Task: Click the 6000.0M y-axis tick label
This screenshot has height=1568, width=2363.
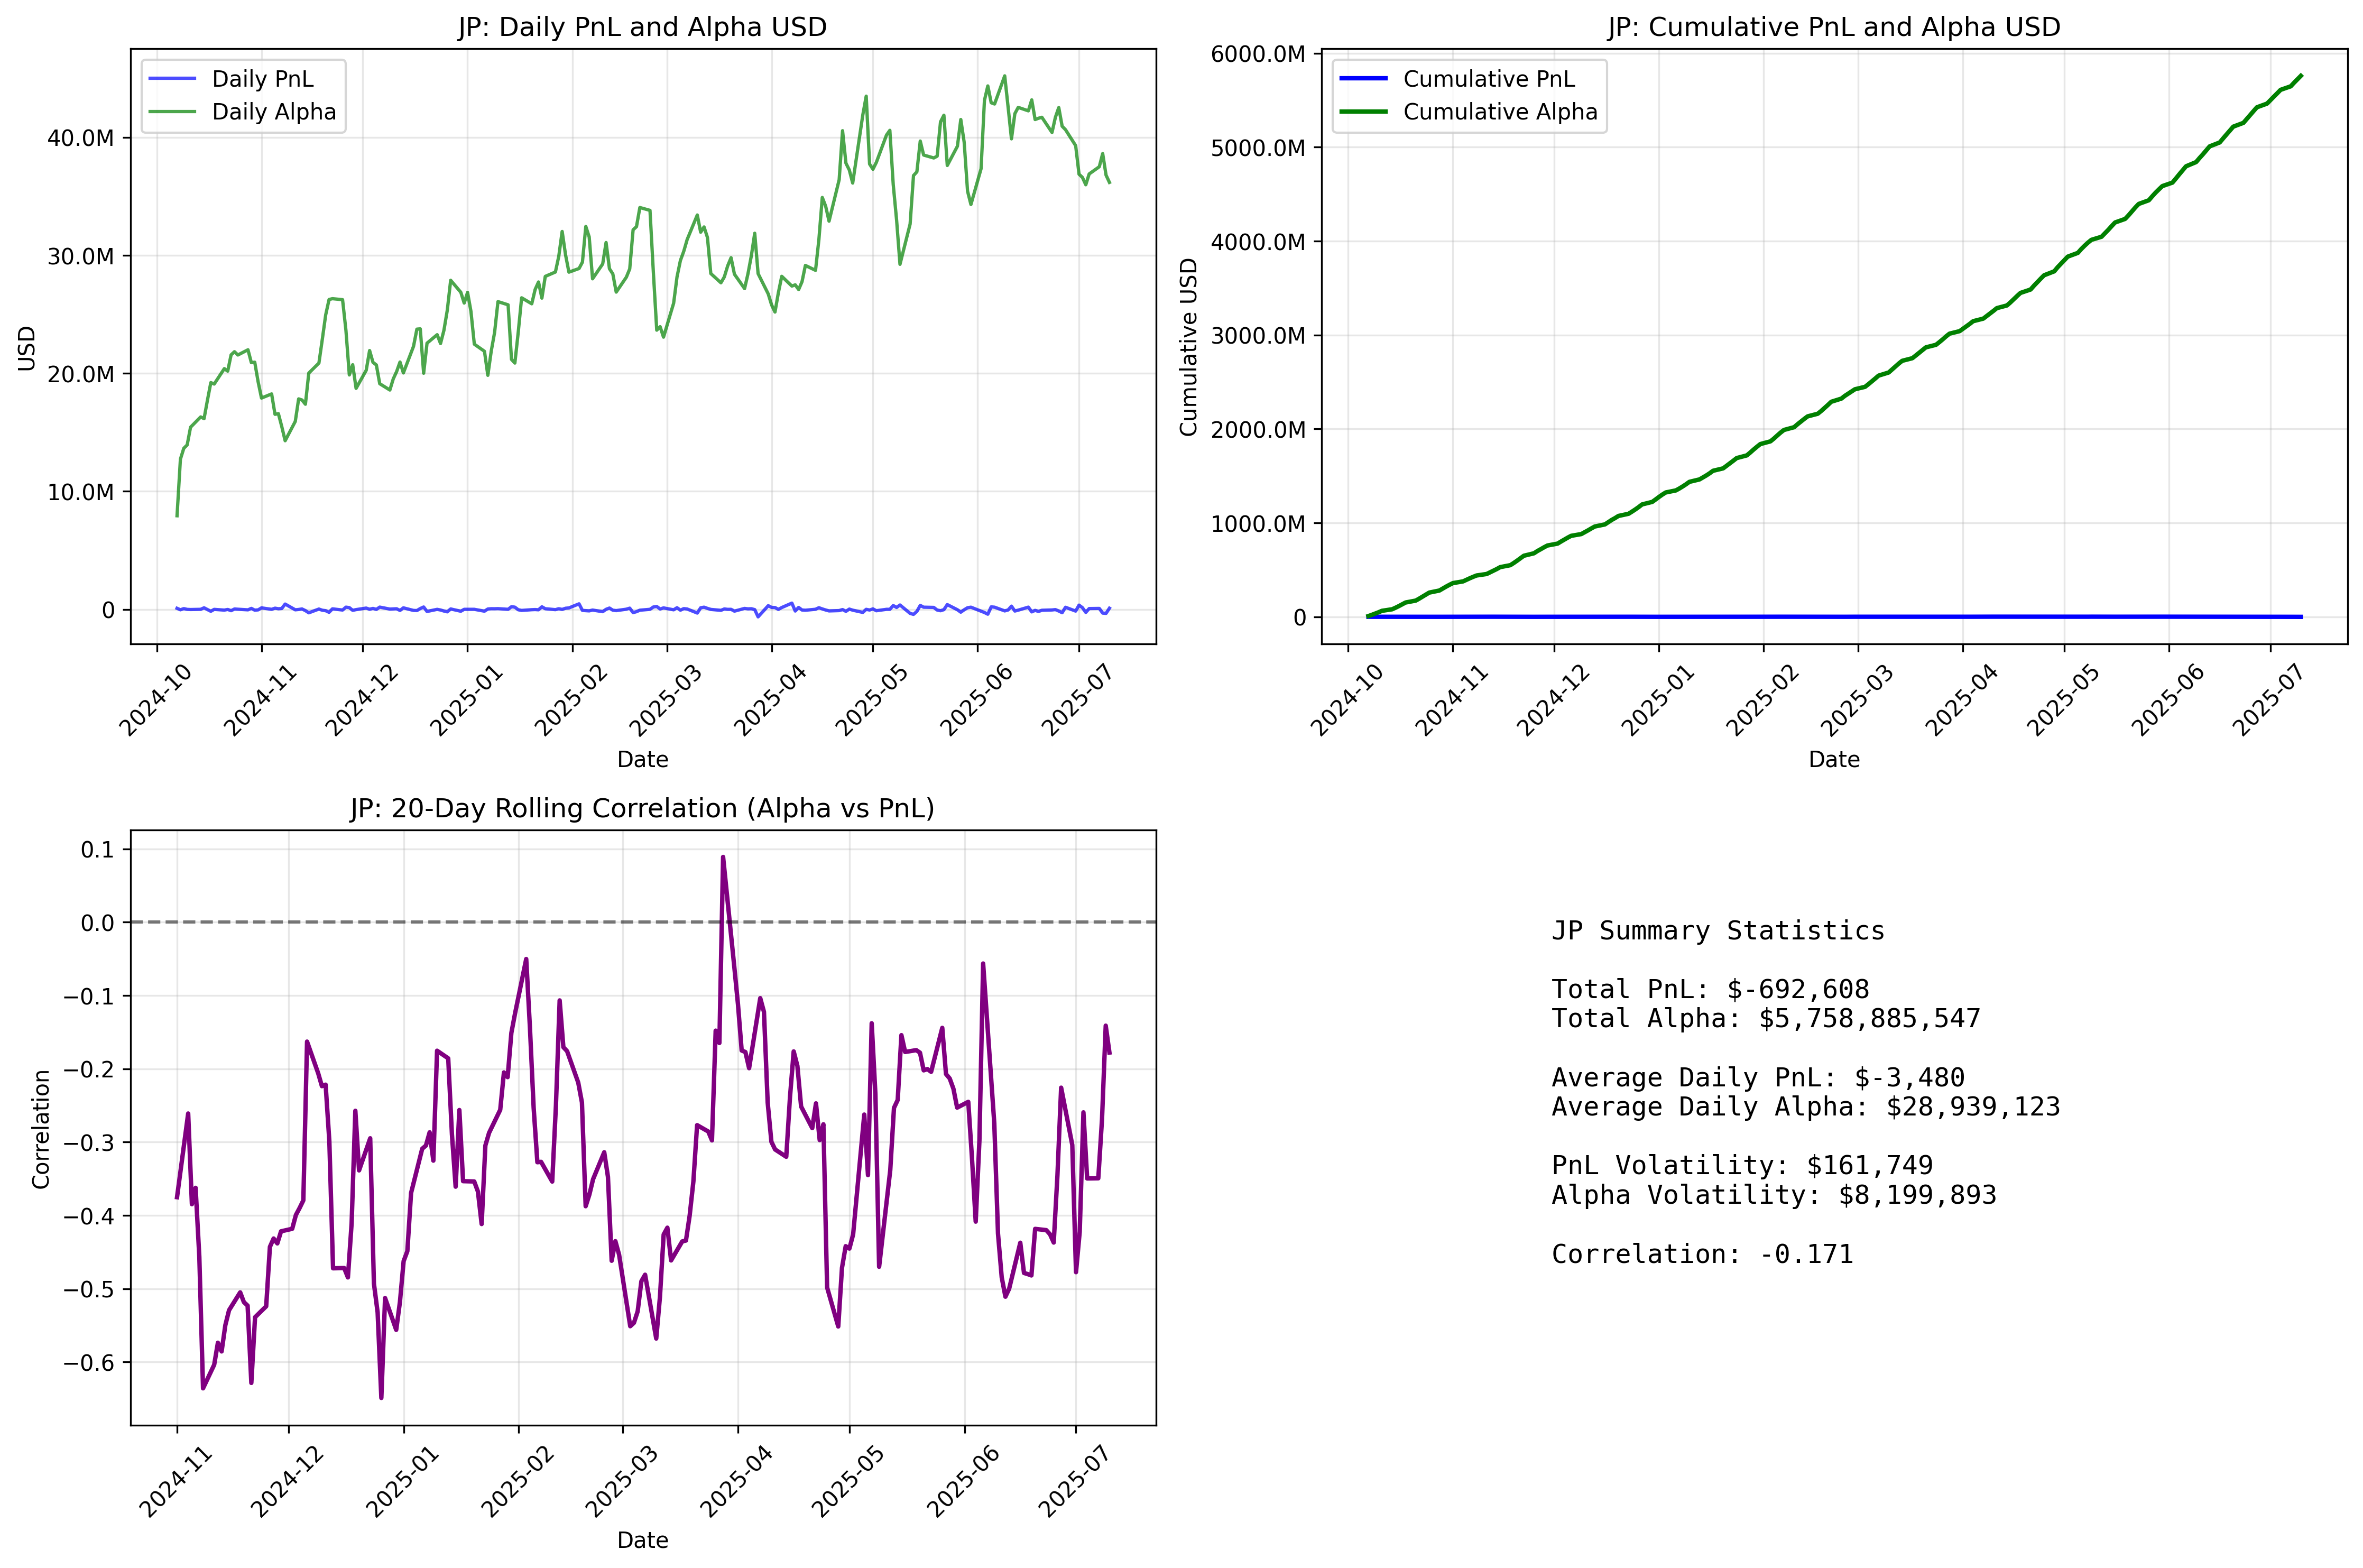Action: [1257, 54]
